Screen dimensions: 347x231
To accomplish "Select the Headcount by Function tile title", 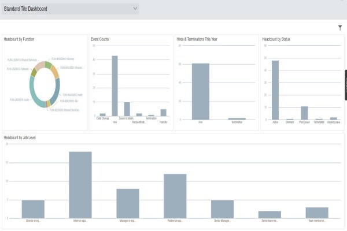I will click(19, 39).
